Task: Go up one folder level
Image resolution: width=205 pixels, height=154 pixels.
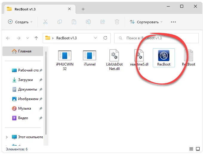Action: 36,38
